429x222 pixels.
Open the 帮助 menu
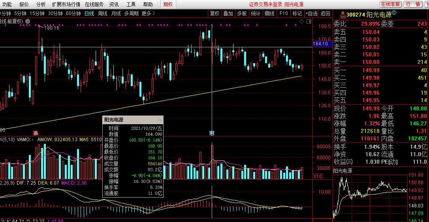click(x=148, y=4)
